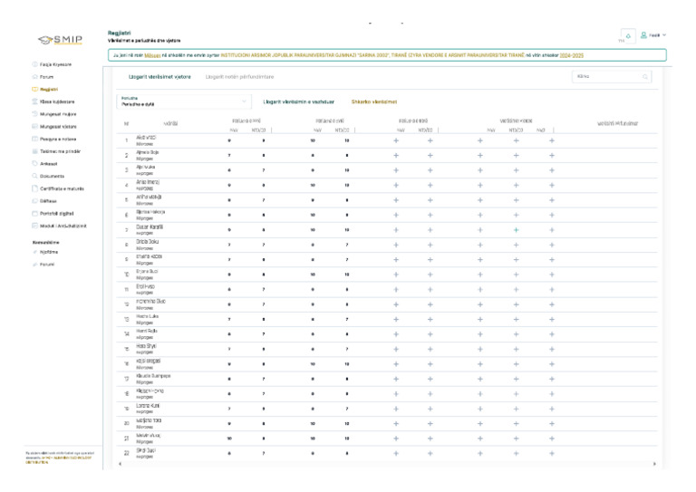Click the horizontal scrollbar right arrow
Viewport: 696px width, 492px height.
[x=654, y=464]
